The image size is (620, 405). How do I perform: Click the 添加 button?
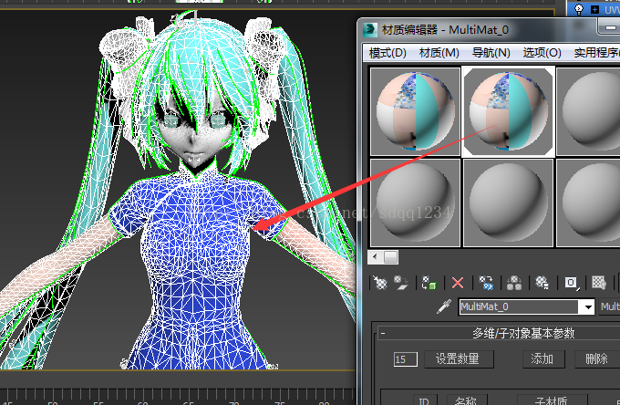point(543,359)
